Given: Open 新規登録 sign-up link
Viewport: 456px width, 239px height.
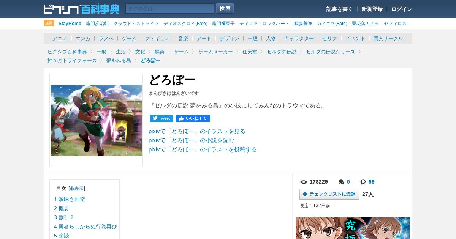Looking at the screenshot, I should [372, 9].
